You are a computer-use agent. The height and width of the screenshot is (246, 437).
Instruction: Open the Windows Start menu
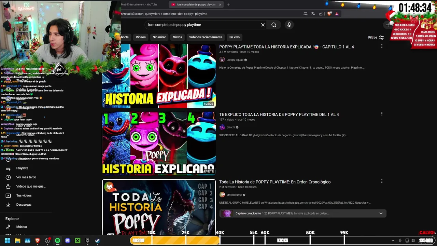(7, 241)
